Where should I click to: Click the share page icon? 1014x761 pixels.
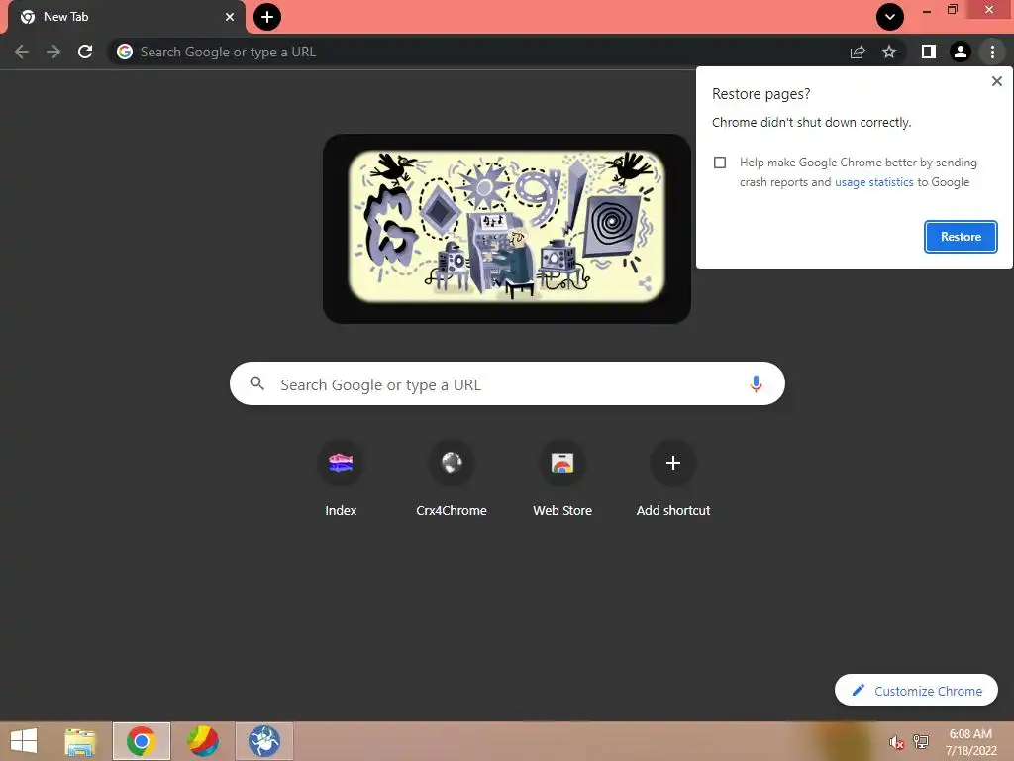(x=858, y=52)
